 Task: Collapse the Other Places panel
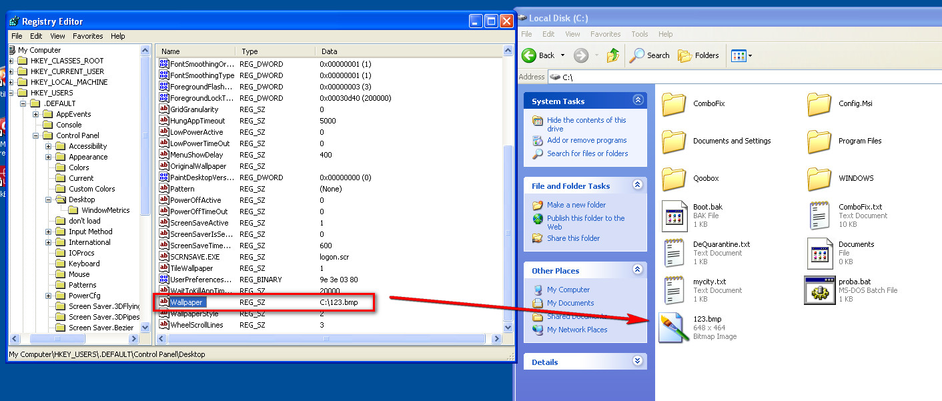(x=638, y=270)
